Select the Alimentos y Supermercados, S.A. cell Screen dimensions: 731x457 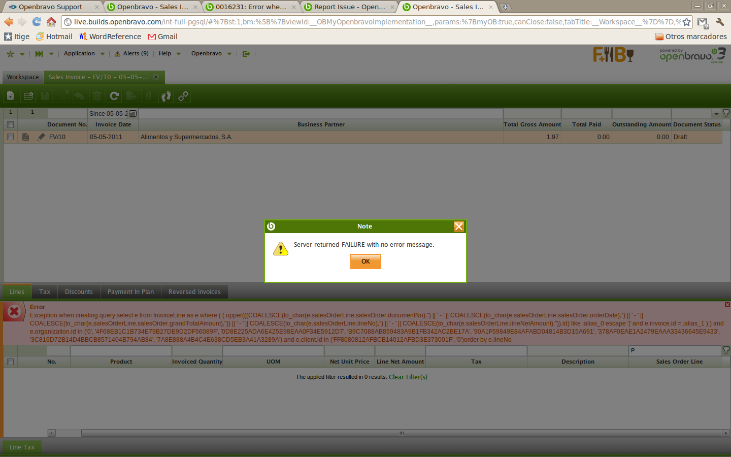pyautogui.click(x=321, y=137)
